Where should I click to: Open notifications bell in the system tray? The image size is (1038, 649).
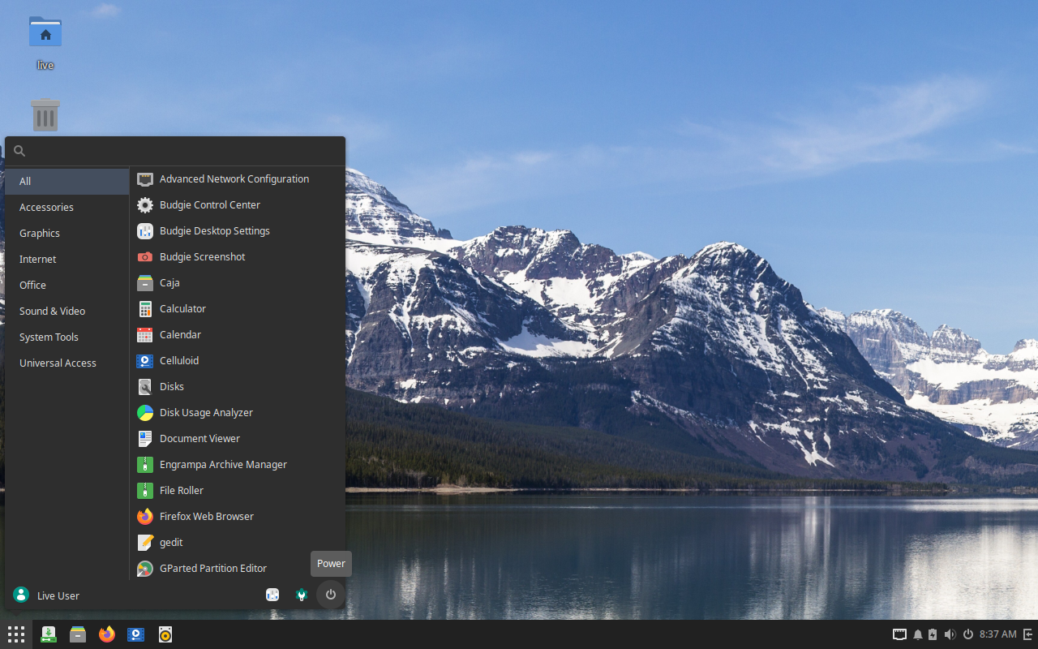tap(918, 634)
